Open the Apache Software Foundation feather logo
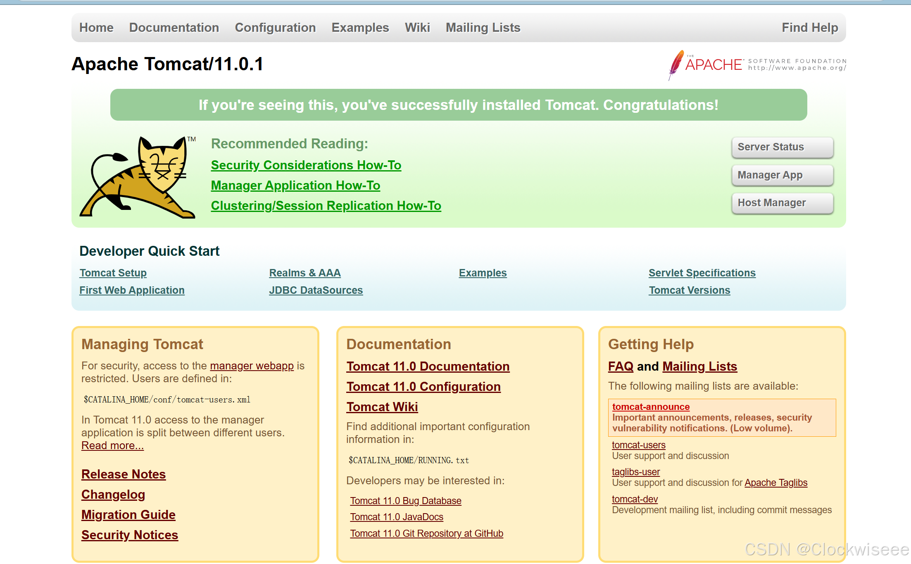The height and width of the screenshot is (564, 911). [757, 65]
